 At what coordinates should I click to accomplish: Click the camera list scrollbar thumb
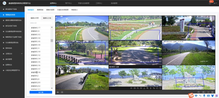click(x=52, y=41)
